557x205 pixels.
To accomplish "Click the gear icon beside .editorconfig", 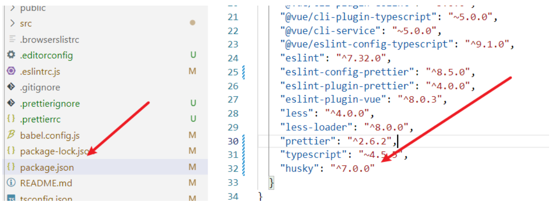I will [x=11, y=55].
